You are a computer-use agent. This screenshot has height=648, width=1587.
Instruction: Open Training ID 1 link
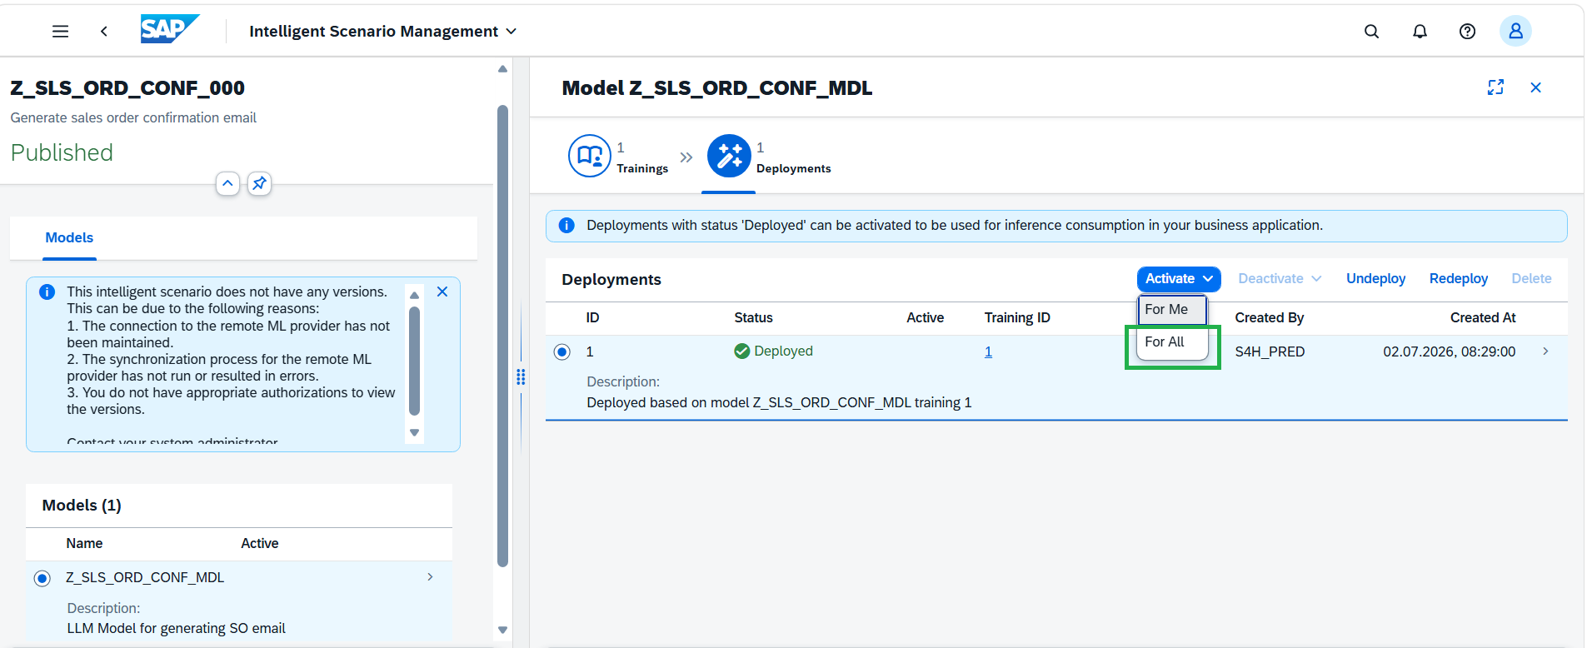click(988, 351)
